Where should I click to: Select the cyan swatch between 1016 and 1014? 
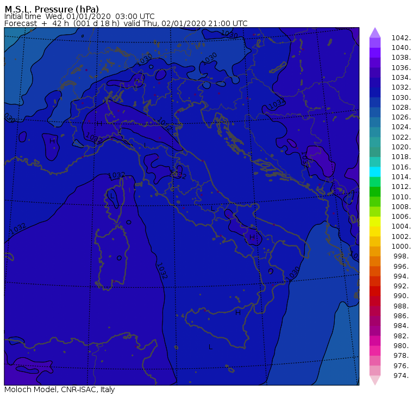[x=375, y=172]
